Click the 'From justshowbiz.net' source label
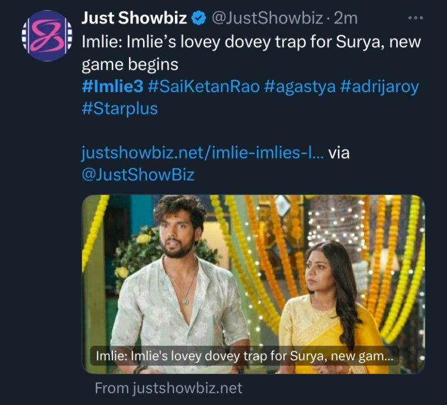This screenshot has height=405, width=447. click(168, 388)
